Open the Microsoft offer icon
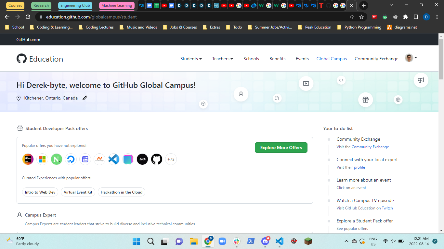 coord(42,159)
